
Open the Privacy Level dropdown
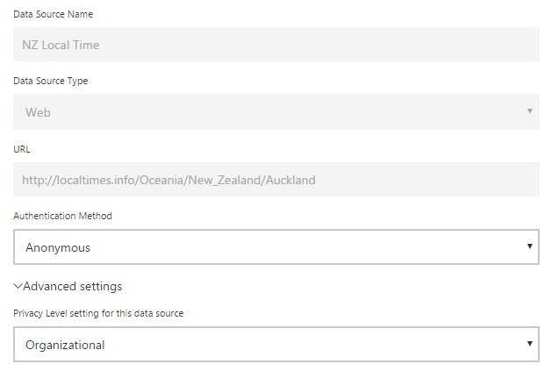pyautogui.click(x=275, y=345)
